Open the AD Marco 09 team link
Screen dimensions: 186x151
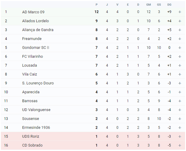[33, 12]
